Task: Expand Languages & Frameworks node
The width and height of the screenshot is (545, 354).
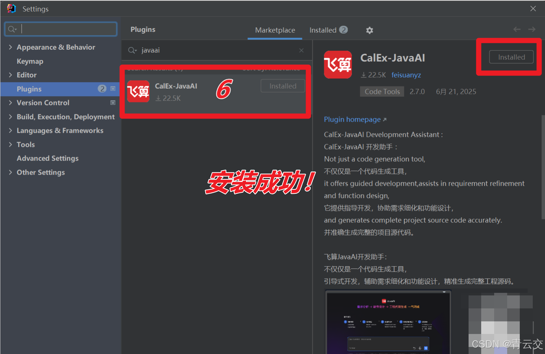Action: click(x=10, y=130)
